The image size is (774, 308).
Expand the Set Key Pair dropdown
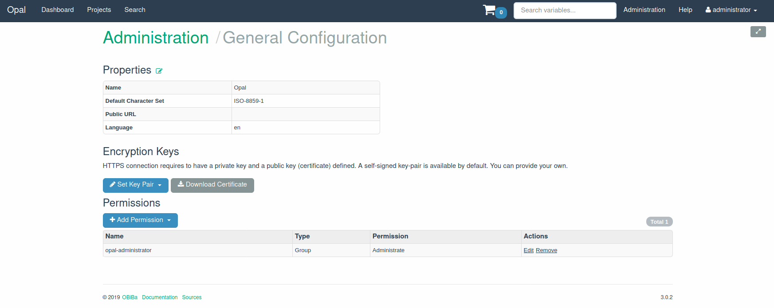[136, 185]
